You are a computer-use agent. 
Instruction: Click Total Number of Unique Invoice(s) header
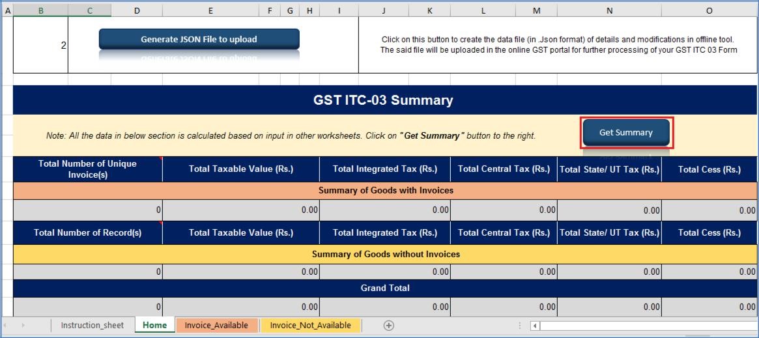87,169
